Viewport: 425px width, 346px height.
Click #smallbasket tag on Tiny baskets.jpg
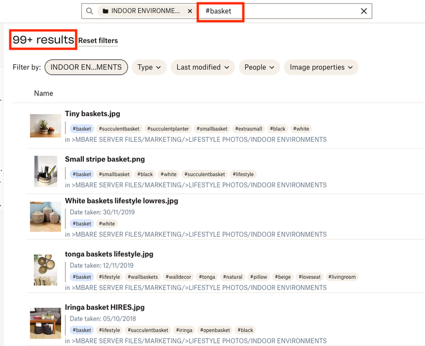click(212, 129)
